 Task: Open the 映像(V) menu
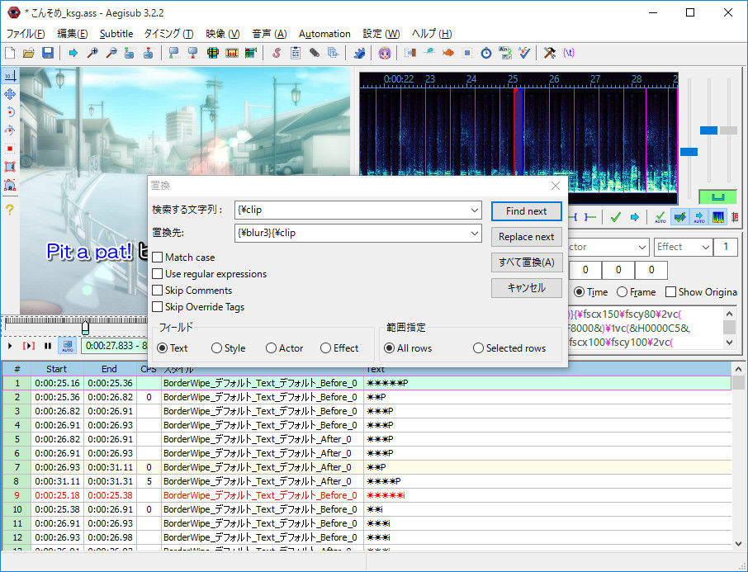pos(223,34)
